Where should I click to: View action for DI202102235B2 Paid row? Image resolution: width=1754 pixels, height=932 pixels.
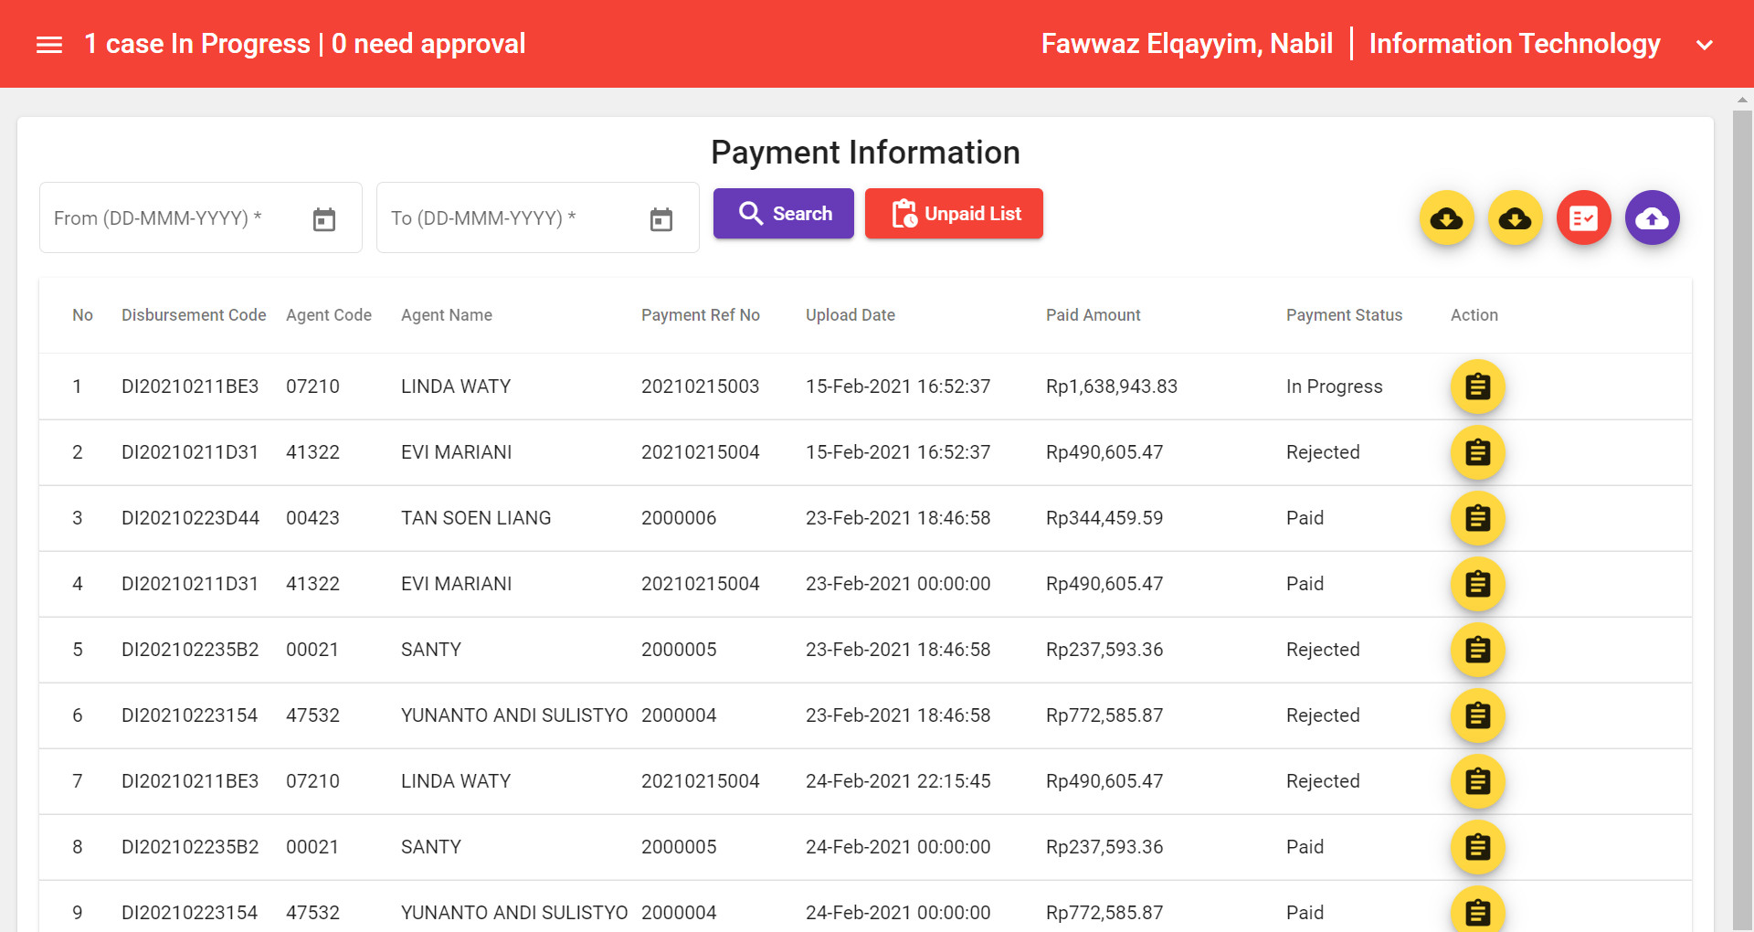(1477, 847)
